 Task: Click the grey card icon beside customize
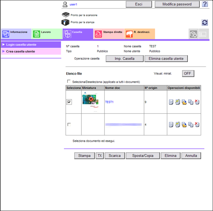[x=203, y=34]
